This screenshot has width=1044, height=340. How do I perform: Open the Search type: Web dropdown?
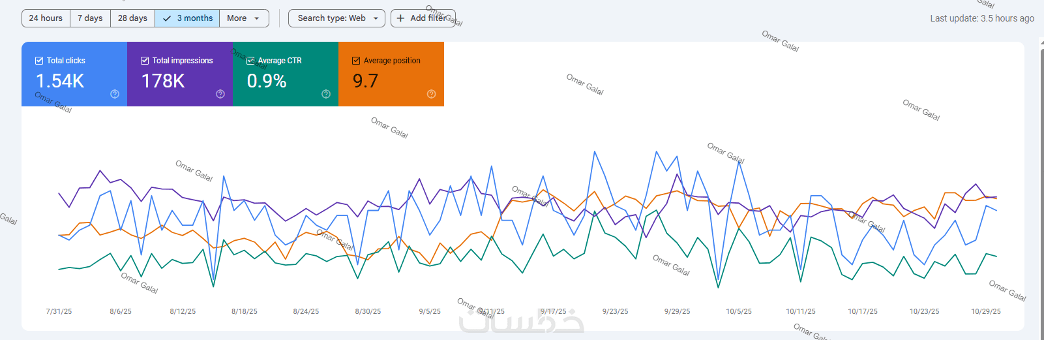tap(336, 18)
